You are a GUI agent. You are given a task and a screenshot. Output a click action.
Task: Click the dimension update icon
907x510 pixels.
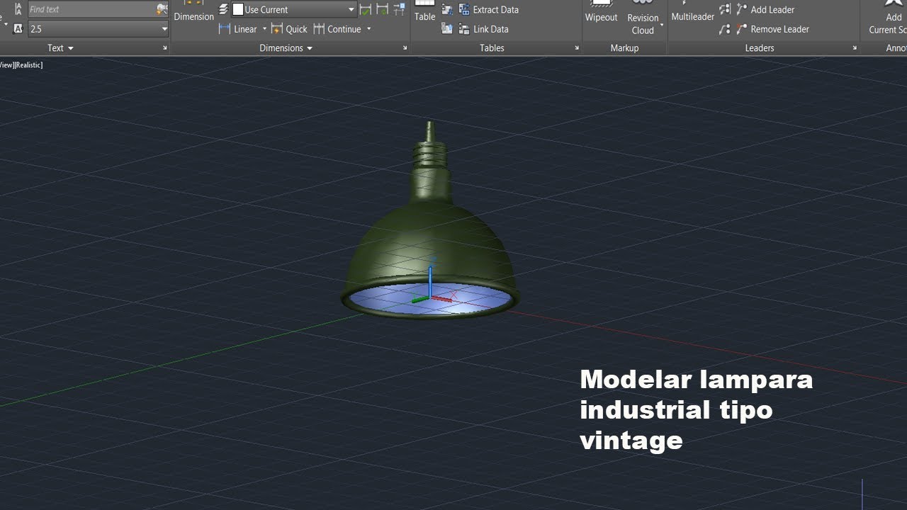point(383,9)
